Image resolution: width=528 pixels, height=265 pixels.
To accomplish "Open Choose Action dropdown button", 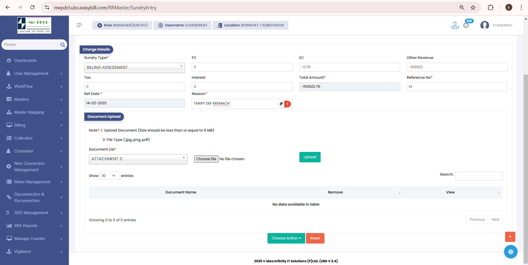I will [x=286, y=238].
